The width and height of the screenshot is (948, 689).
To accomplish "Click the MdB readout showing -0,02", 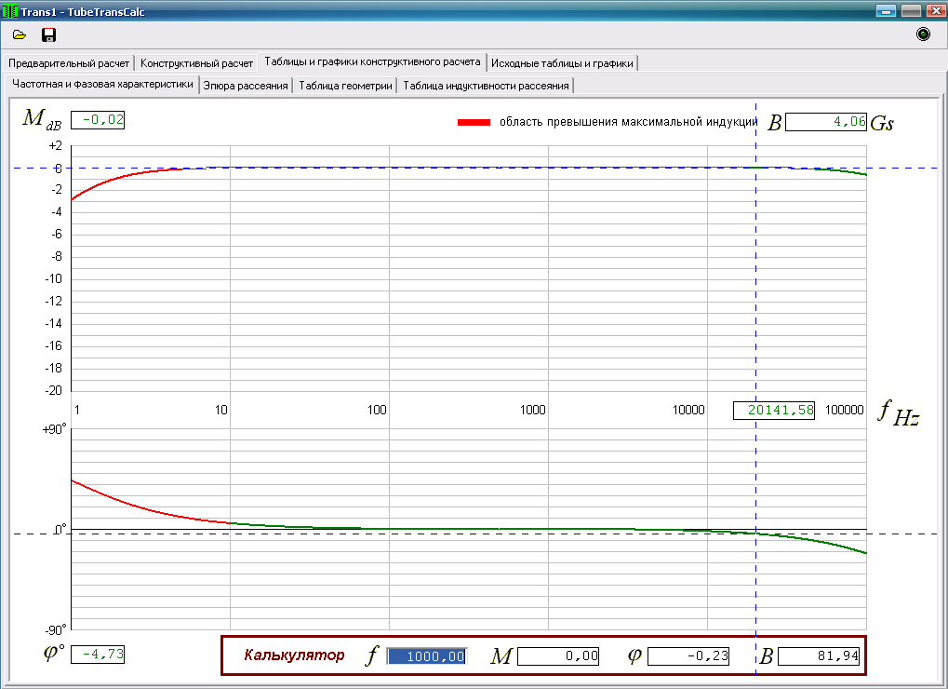I will pos(98,120).
